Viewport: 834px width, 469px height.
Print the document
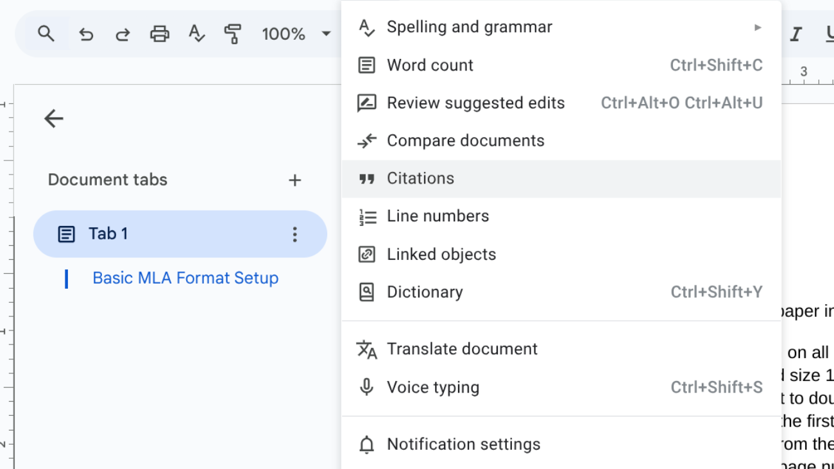[160, 34]
